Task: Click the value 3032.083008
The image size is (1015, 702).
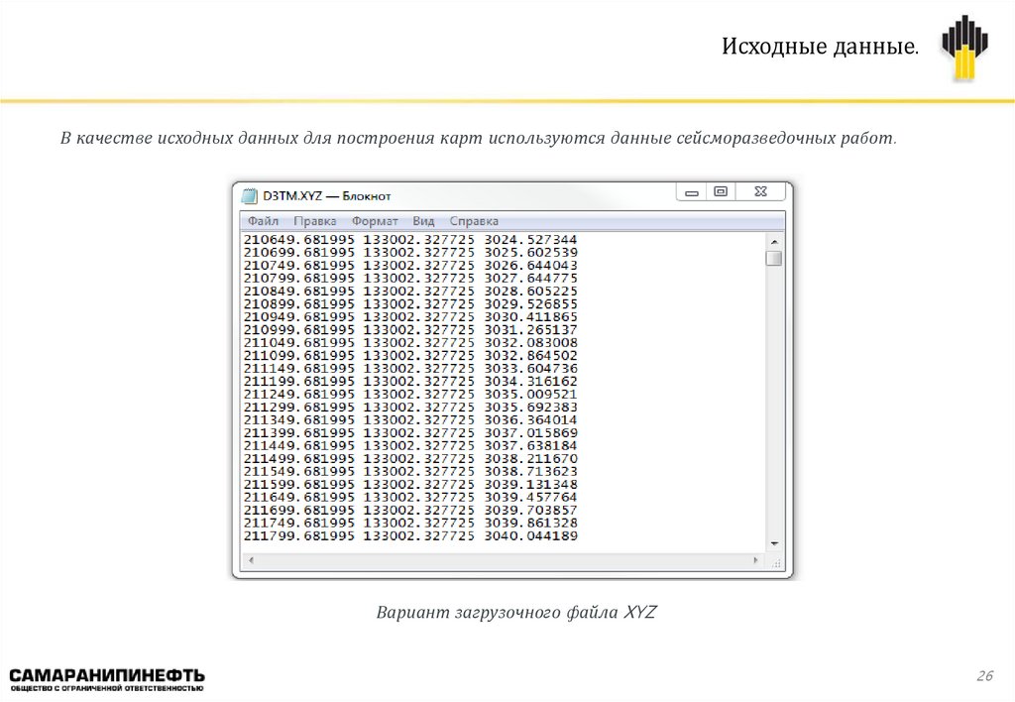Action: (530, 343)
